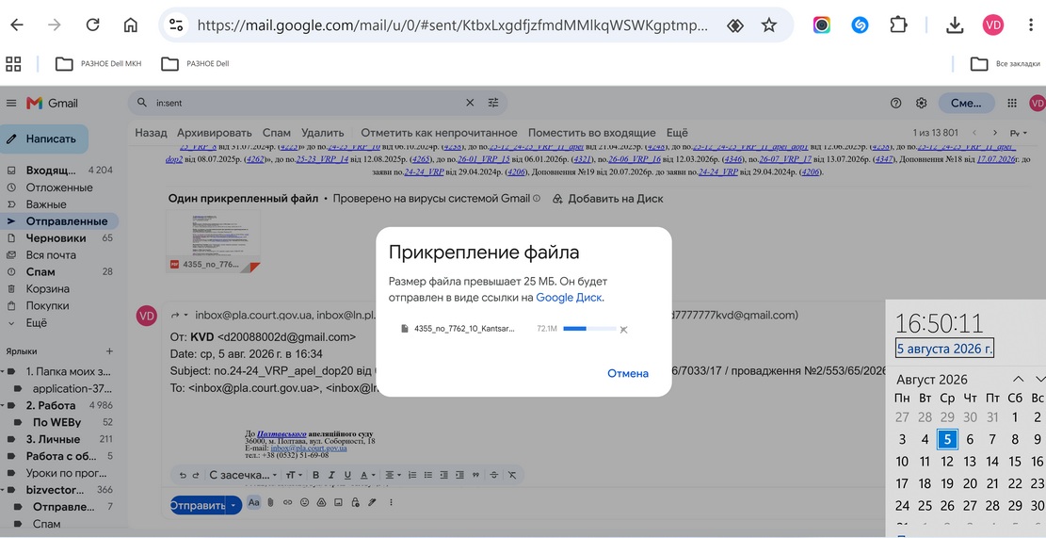Click the insert link icon
Image resolution: width=1046 pixels, height=538 pixels.
coord(287,502)
